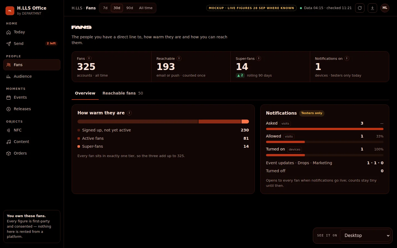Click the Signed up, not yet active row
This screenshot has width=397, height=248.
(163, 130)
